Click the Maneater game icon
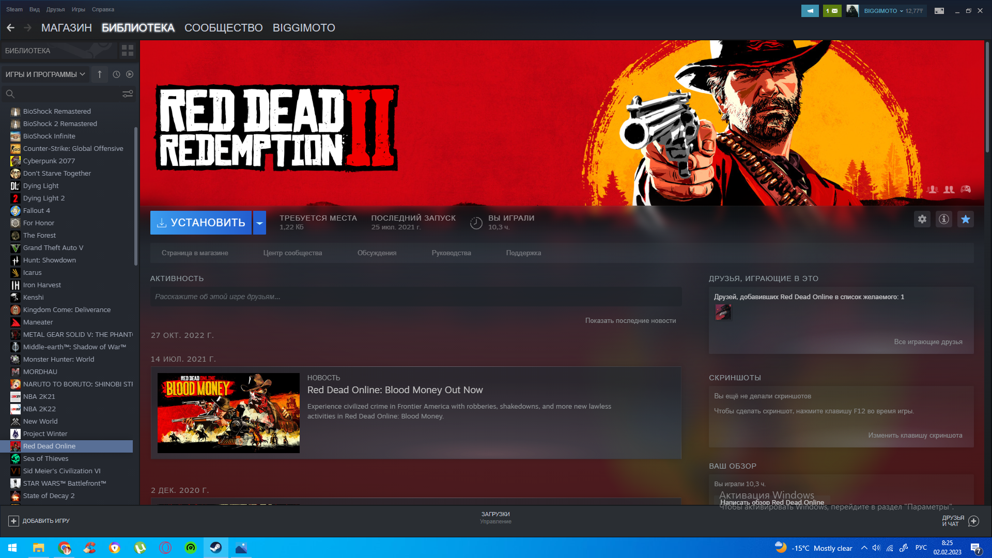This screenshot has width=992, height=558. (16, 322)
